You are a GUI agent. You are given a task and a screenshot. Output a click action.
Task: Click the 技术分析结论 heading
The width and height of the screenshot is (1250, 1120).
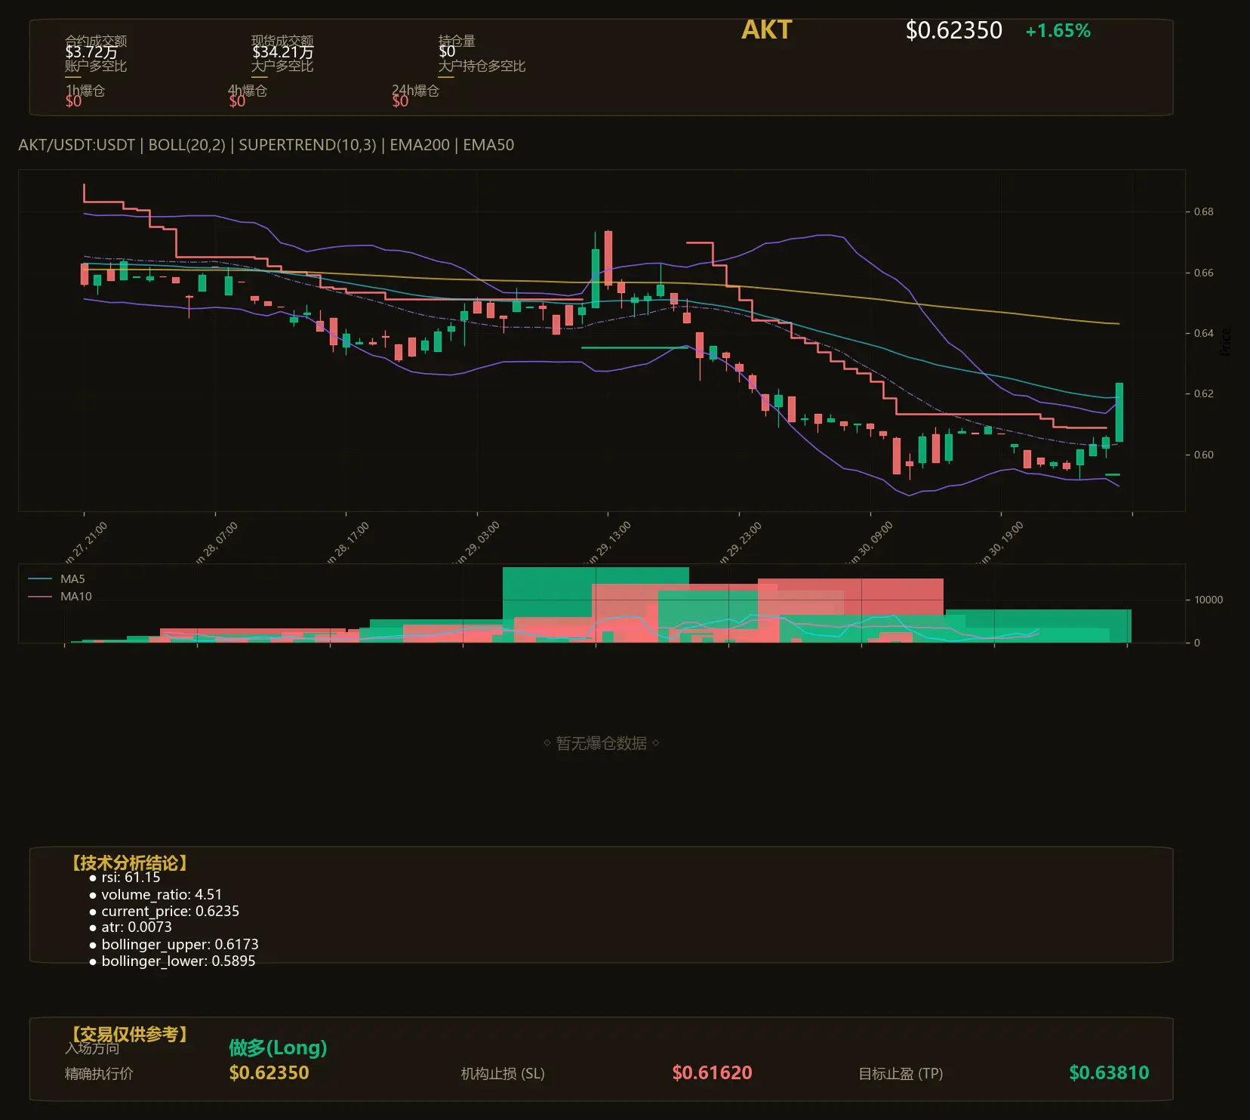click(x=129, y=862)
